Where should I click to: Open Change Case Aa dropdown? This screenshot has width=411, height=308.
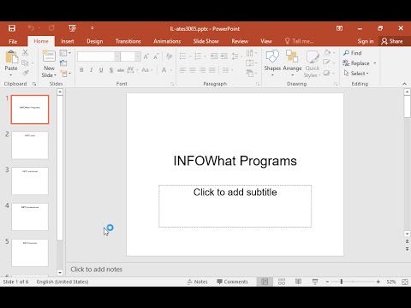click(x=146, y=70)
